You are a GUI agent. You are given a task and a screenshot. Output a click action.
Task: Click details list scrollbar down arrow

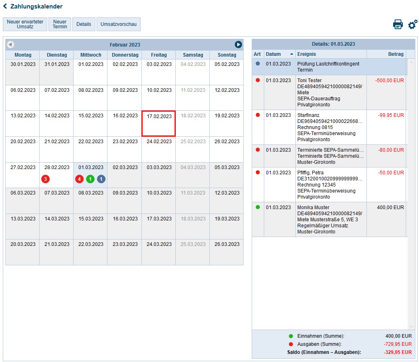(411, 326)
